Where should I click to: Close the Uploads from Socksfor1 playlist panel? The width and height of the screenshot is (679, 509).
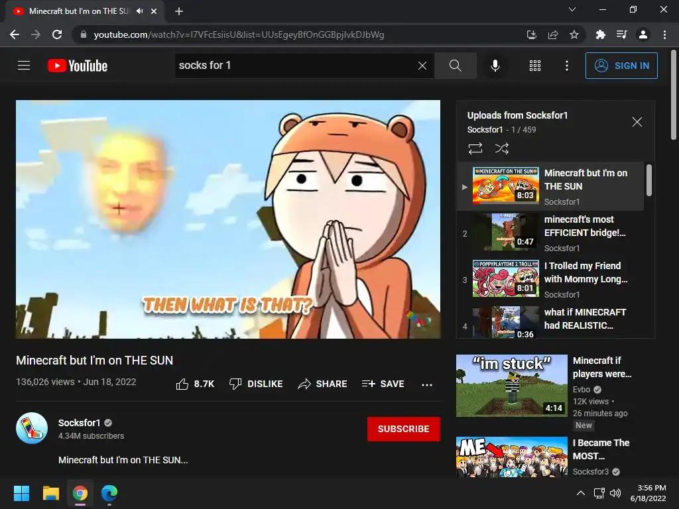637,122
